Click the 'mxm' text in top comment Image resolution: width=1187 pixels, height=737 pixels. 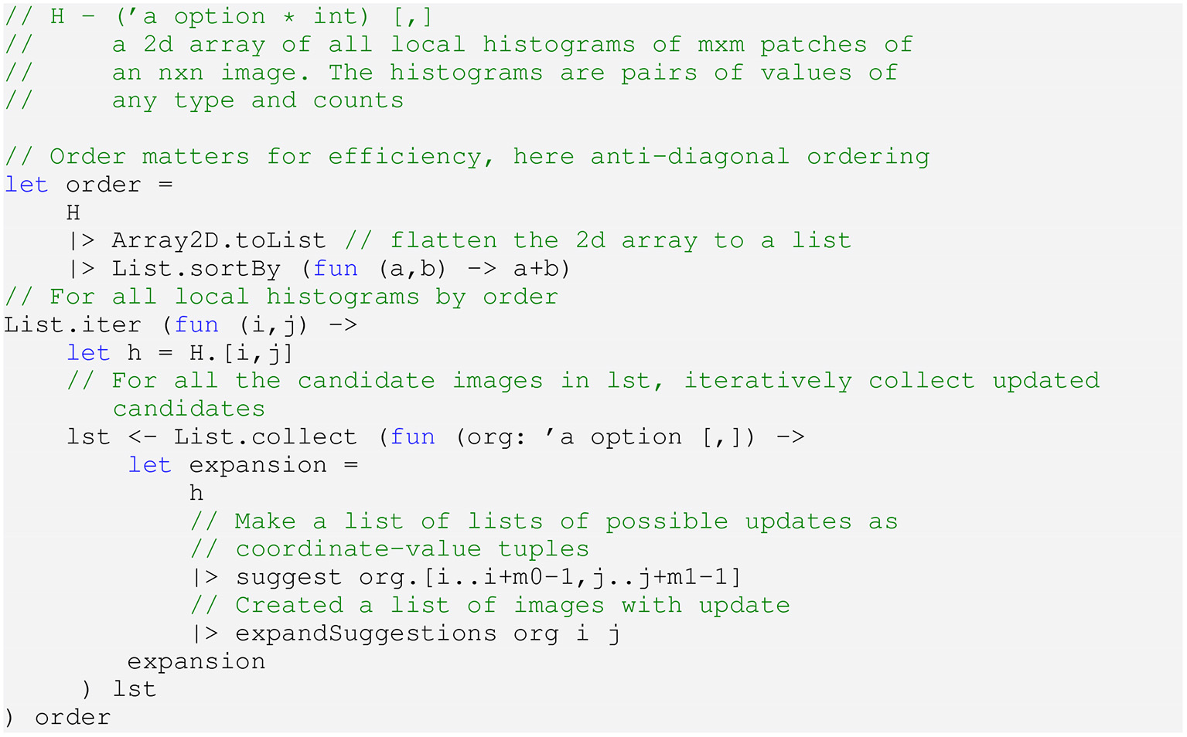(x=721, y=45)
